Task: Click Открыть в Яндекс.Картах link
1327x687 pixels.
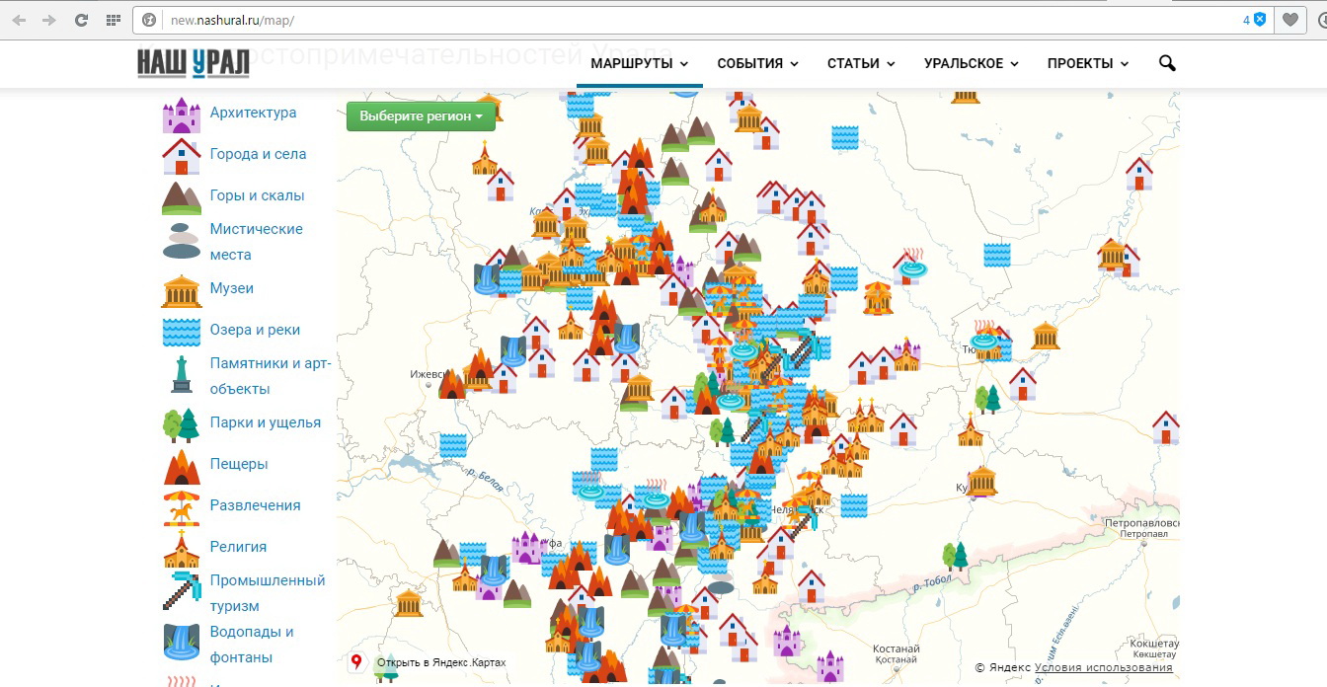Action: [440, 662]
